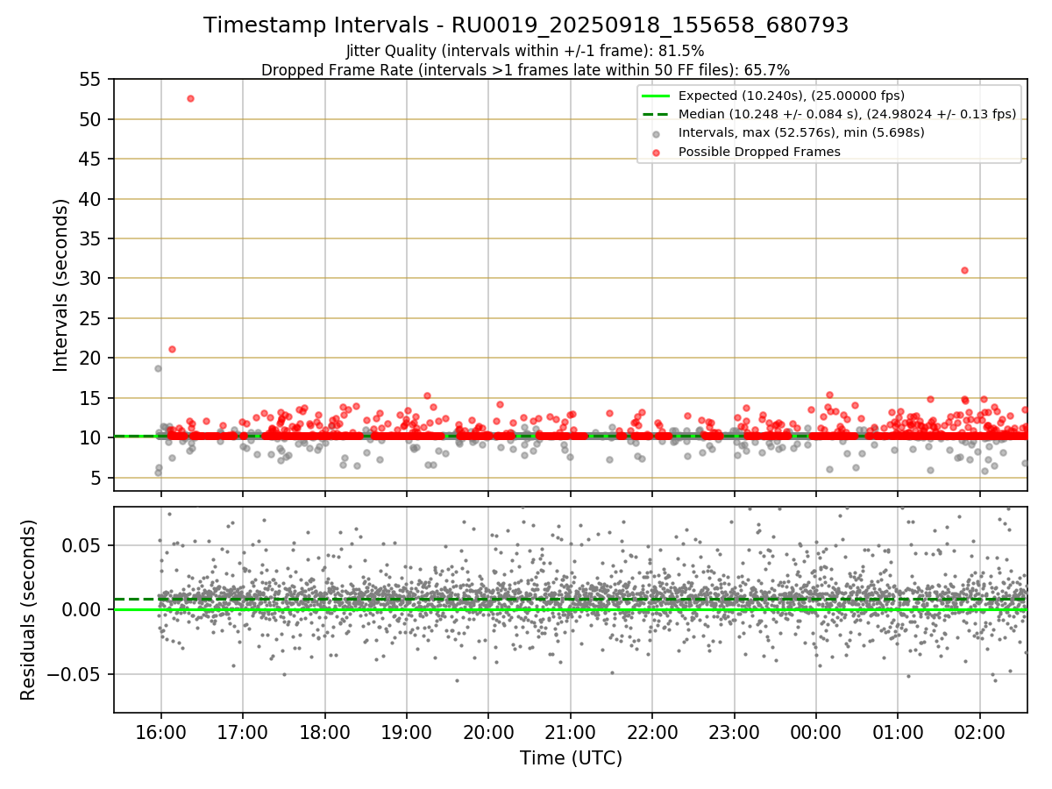1052x789 pixels.
Task: Click the solid green line sample in the legend
Action: pyautogui.click(x=657, y=96)
